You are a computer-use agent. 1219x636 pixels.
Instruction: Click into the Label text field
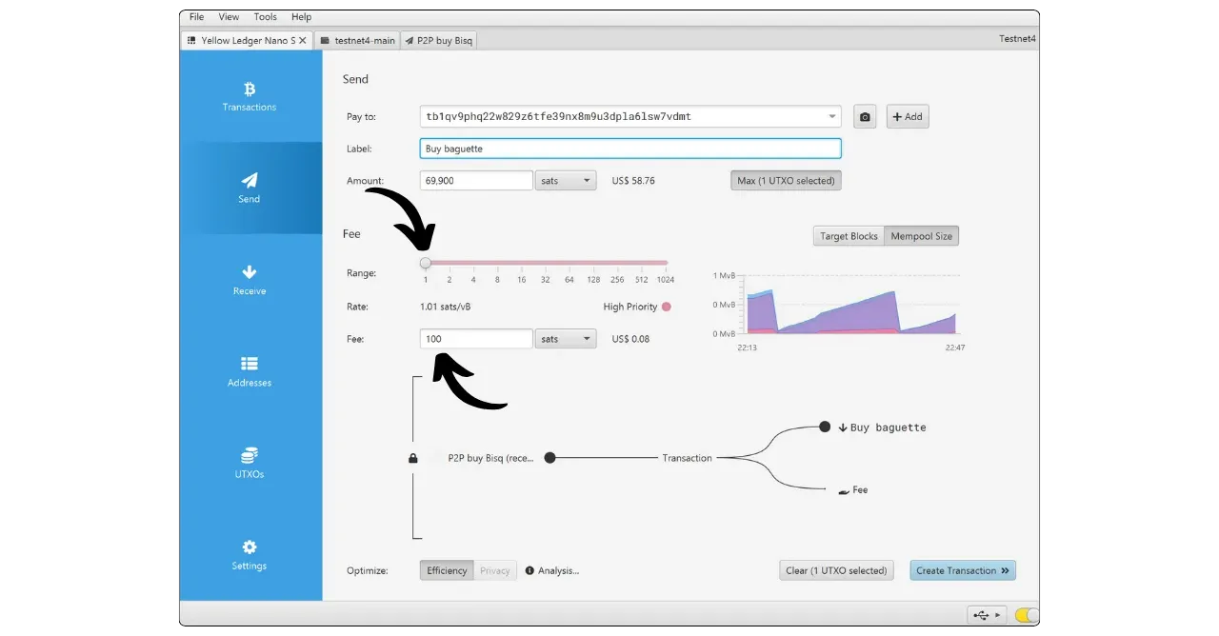tap(629, 149)
